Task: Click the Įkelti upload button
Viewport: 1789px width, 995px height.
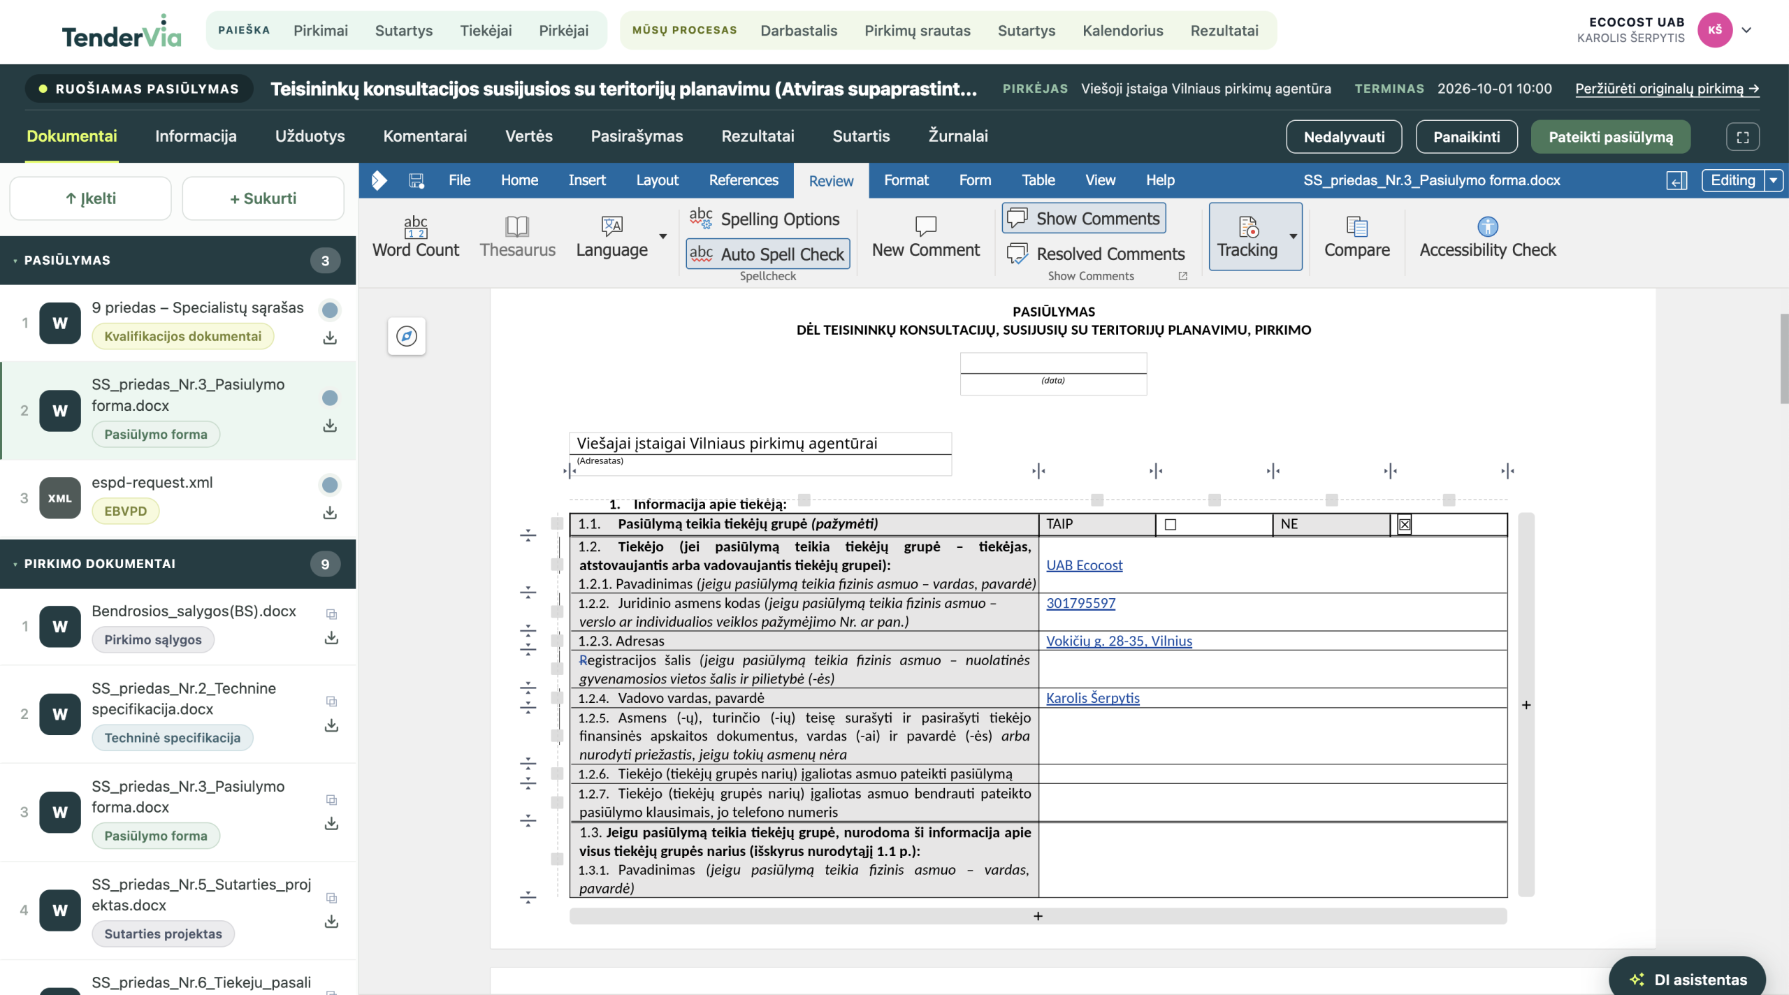Action: pyautogui.click(x=90, y=198)
